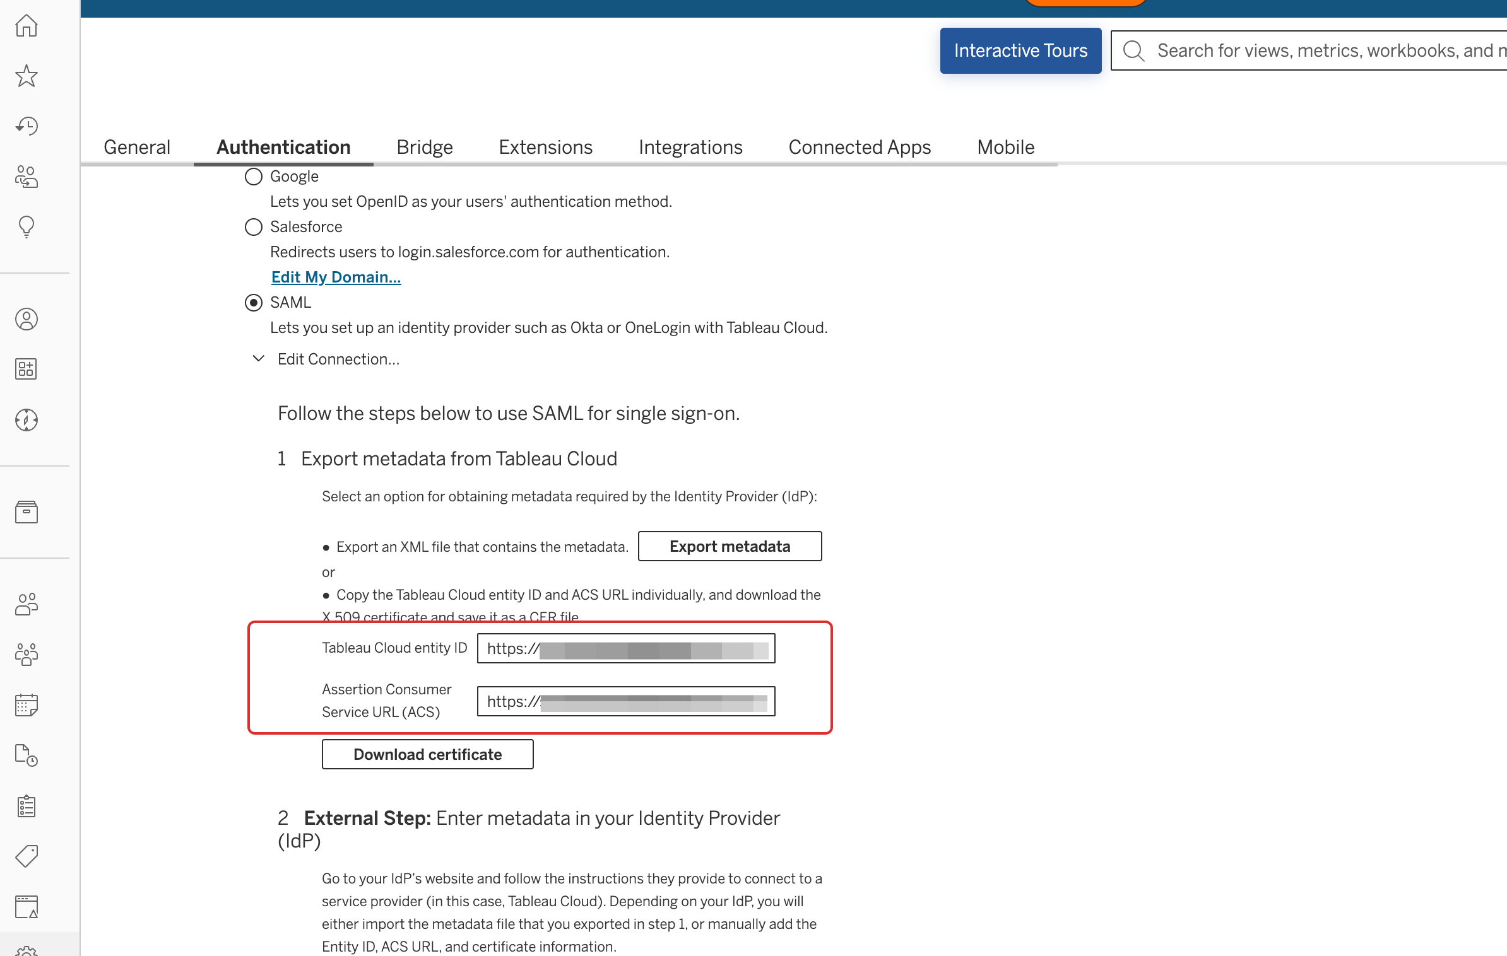Viewport: 1507px width, 956px height.
Task: Switch to the General tab
Action: [x=137, y=147]
